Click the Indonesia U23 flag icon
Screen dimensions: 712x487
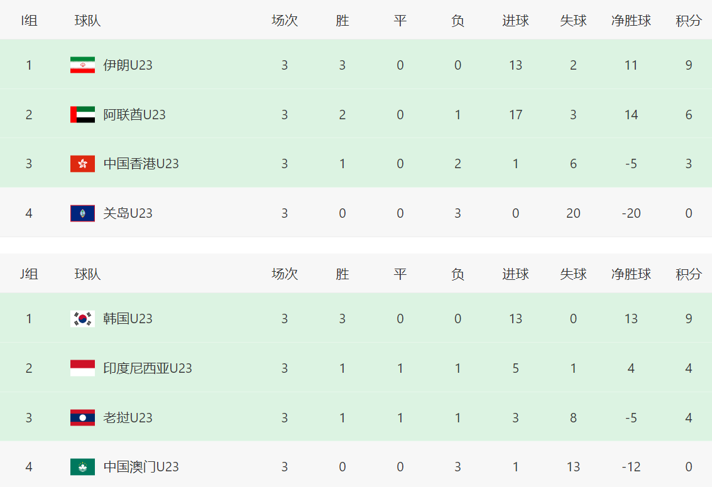pos(82,368)
